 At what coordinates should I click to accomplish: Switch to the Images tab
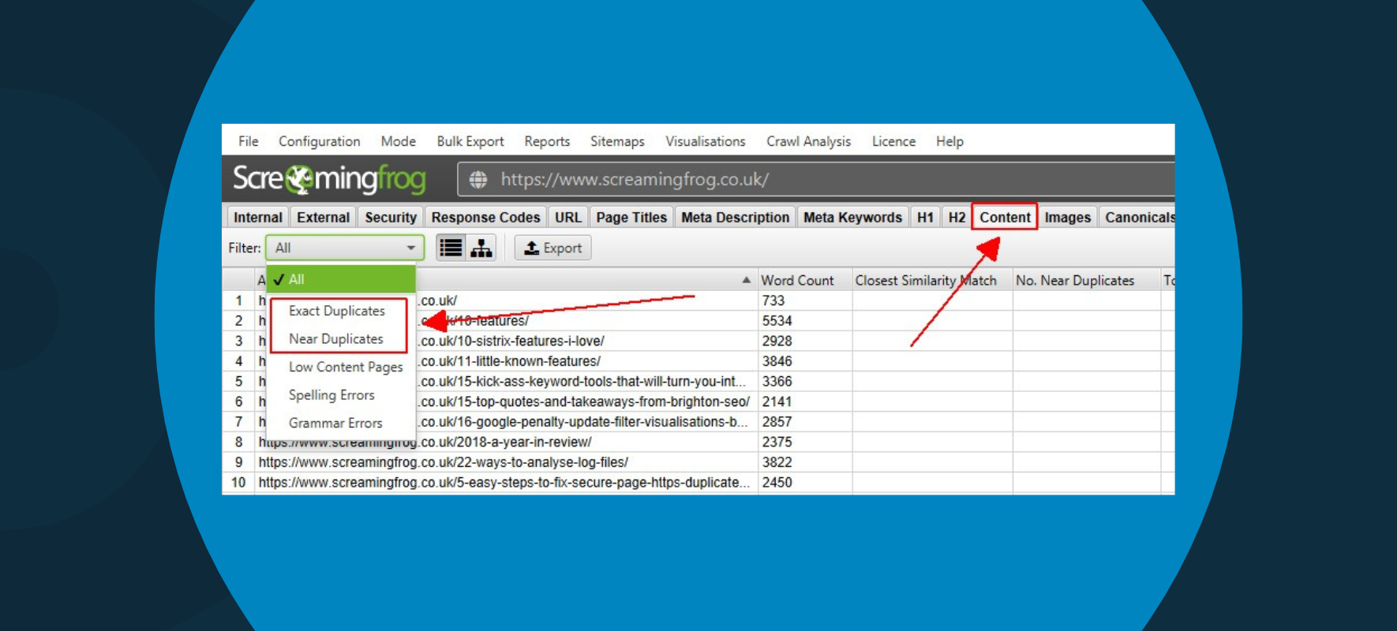tap(1067, 218)
